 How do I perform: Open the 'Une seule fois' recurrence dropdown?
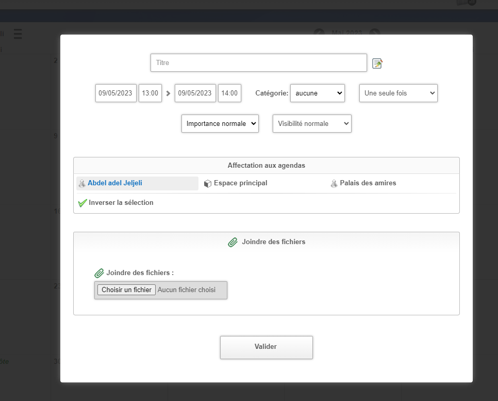(x=398, y=93)
